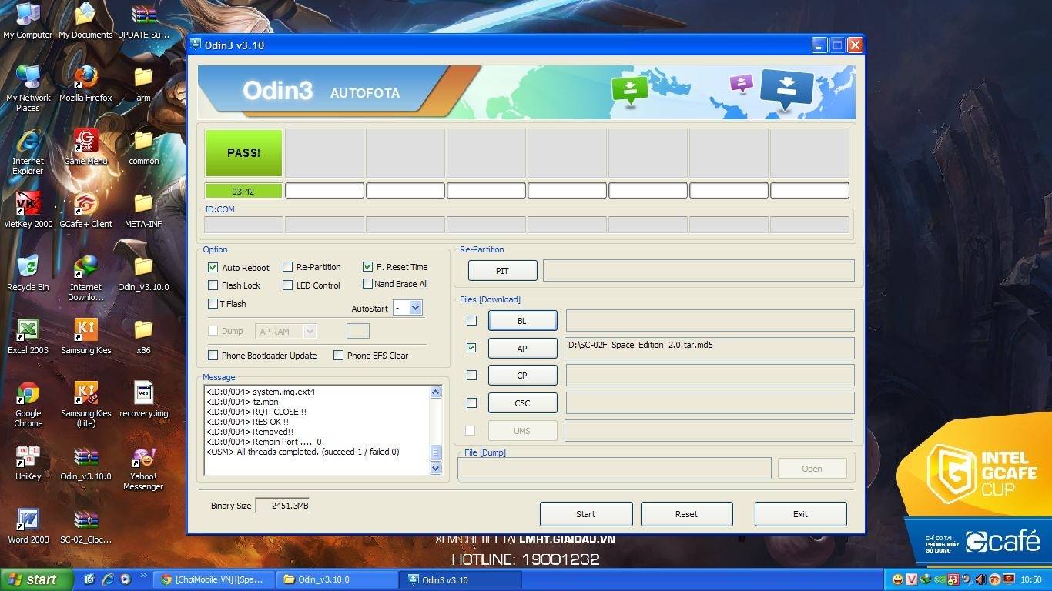Switch to ChoiMobile.VN Chrome taskbar window
This screenshot has height=591, width=1052.
[213, 579]
